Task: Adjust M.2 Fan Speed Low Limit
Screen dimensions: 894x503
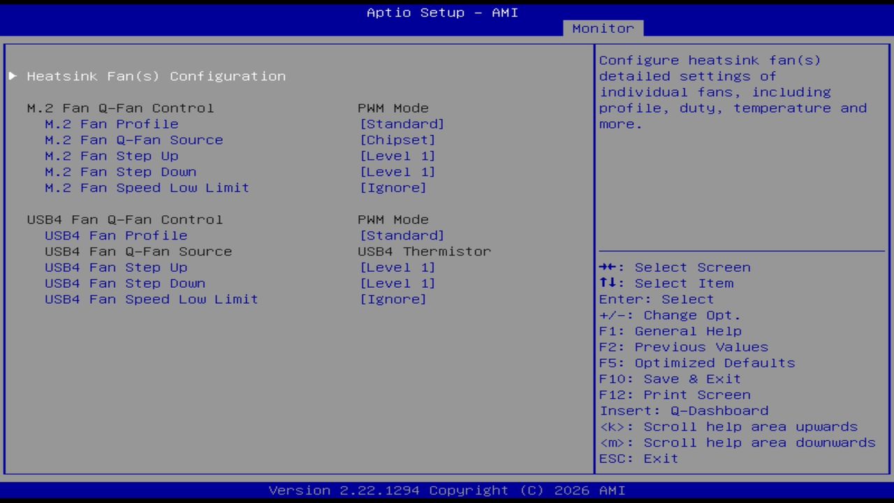Action: point(393,187)
